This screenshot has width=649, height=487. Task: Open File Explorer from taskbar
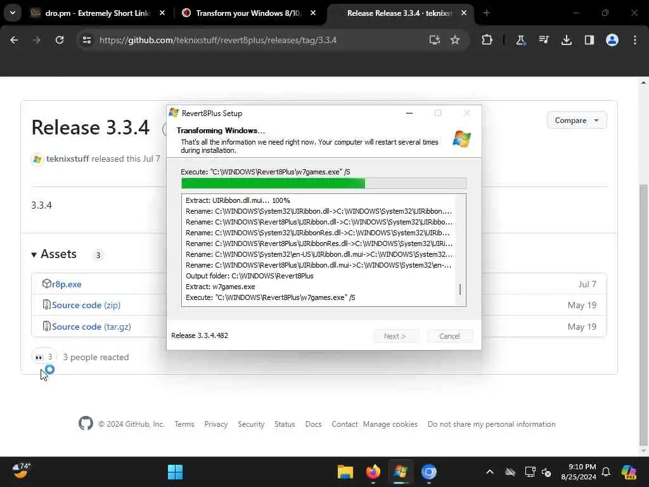pyautogui.click(x=345, y=472)
